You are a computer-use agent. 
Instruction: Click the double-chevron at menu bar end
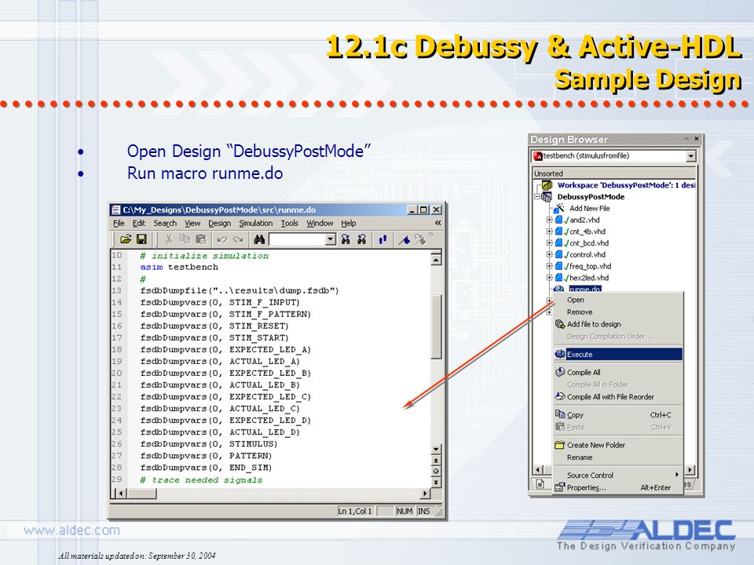click(x=437, y=223)
